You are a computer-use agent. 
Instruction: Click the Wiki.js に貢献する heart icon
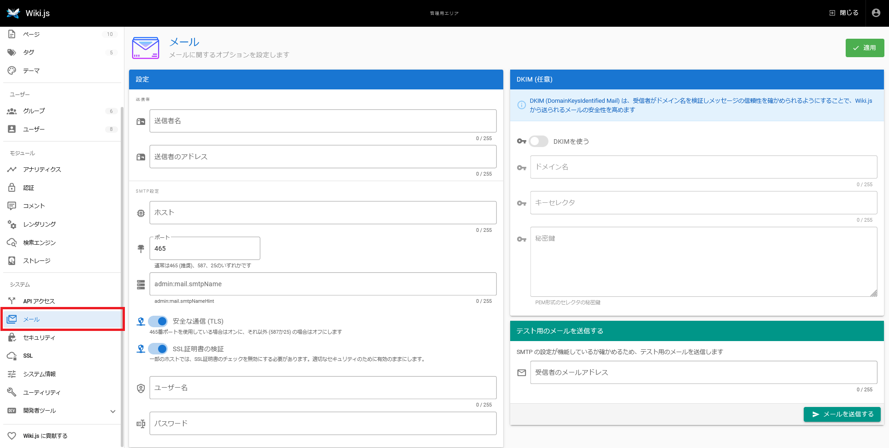12,436
